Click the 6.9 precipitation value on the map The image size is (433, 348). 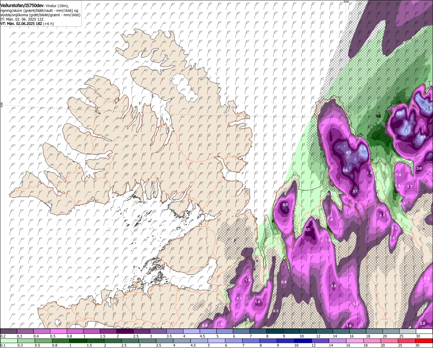pos(429,108)
